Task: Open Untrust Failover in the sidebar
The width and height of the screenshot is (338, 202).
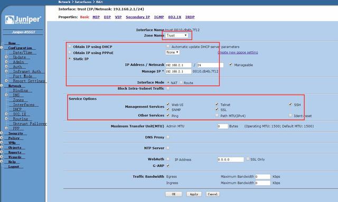Action: (30, 124)
